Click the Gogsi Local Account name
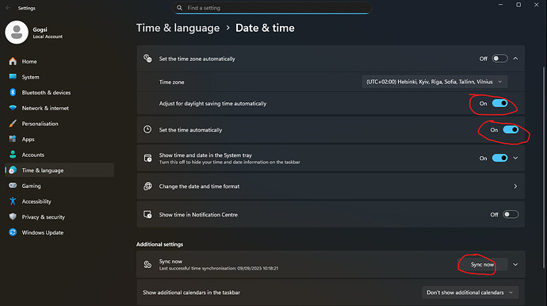The height and width of the screenshot is (306, 547). (48, 33)
